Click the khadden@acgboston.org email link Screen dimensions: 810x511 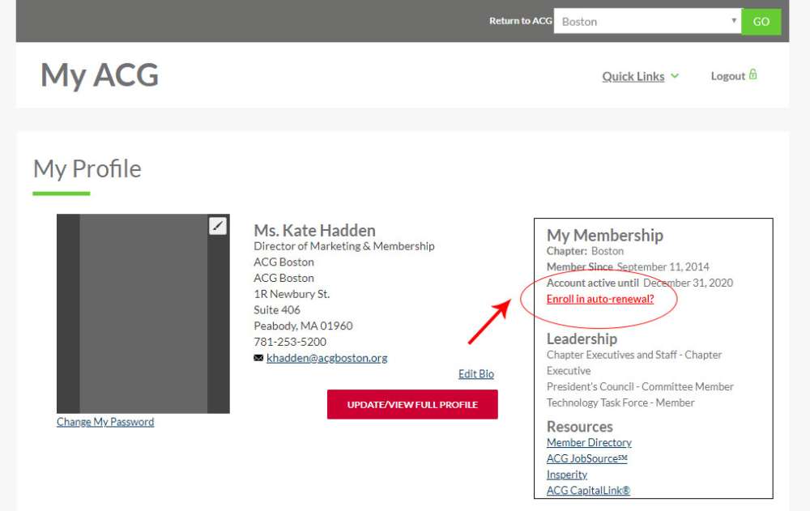click(326, 358)
